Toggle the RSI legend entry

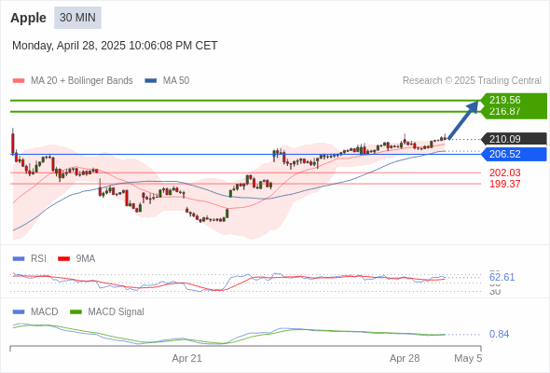[x=30, y=258]
